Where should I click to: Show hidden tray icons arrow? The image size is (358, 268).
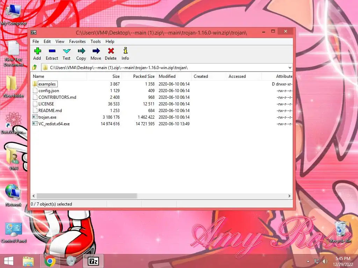click(308, 261)
